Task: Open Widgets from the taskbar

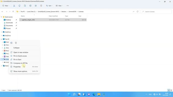Action: (84, 94)
